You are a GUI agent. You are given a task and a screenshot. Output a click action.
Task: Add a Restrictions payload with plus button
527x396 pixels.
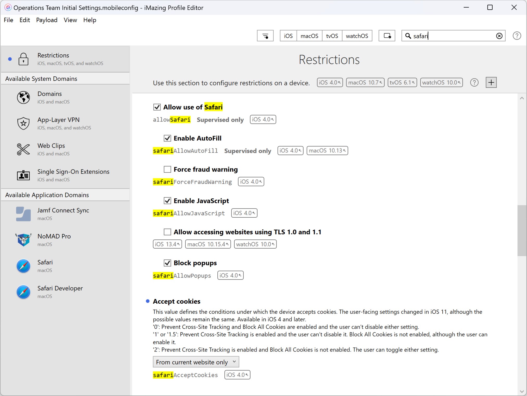(491, 83)
